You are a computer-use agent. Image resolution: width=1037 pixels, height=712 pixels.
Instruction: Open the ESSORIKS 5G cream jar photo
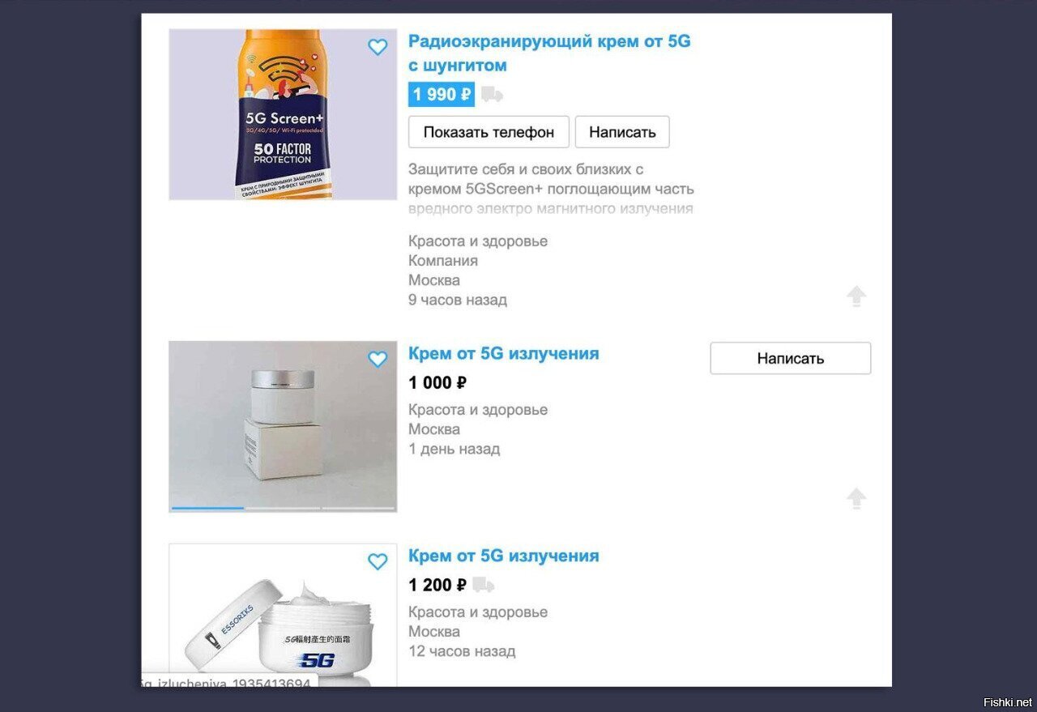click(x=283, y=615)
